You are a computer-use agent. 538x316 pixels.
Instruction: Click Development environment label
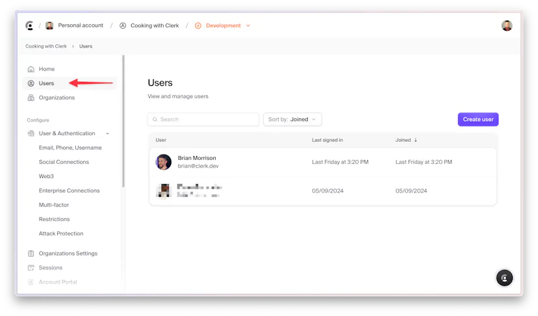[223, 26]
